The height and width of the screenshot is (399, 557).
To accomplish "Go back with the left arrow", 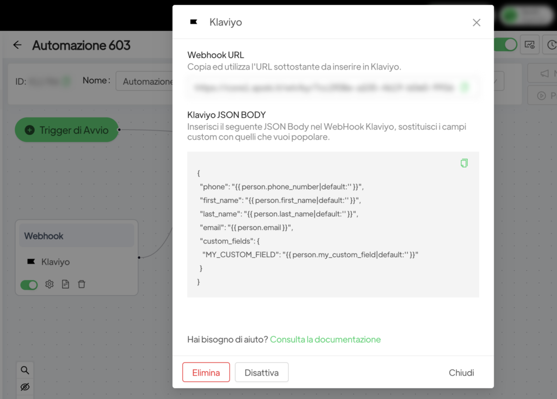I will point(17,45).
